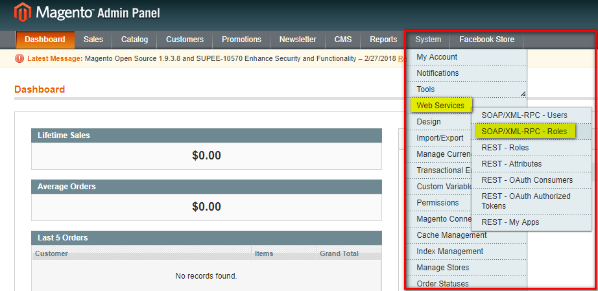Choose SOAP/XML-RPC - Roles
Viewport: 598px width, 291px height.
click(x=524, y=132)
